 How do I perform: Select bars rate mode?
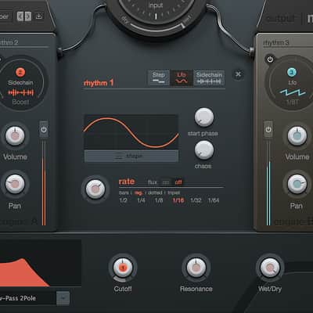(124, 192)
